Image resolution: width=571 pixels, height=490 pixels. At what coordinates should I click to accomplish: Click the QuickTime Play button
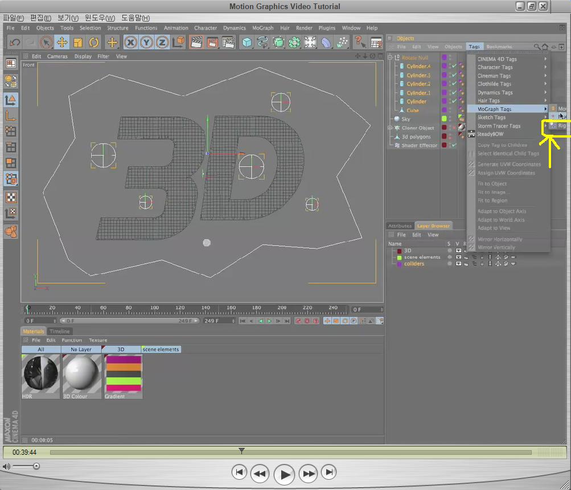284,475
